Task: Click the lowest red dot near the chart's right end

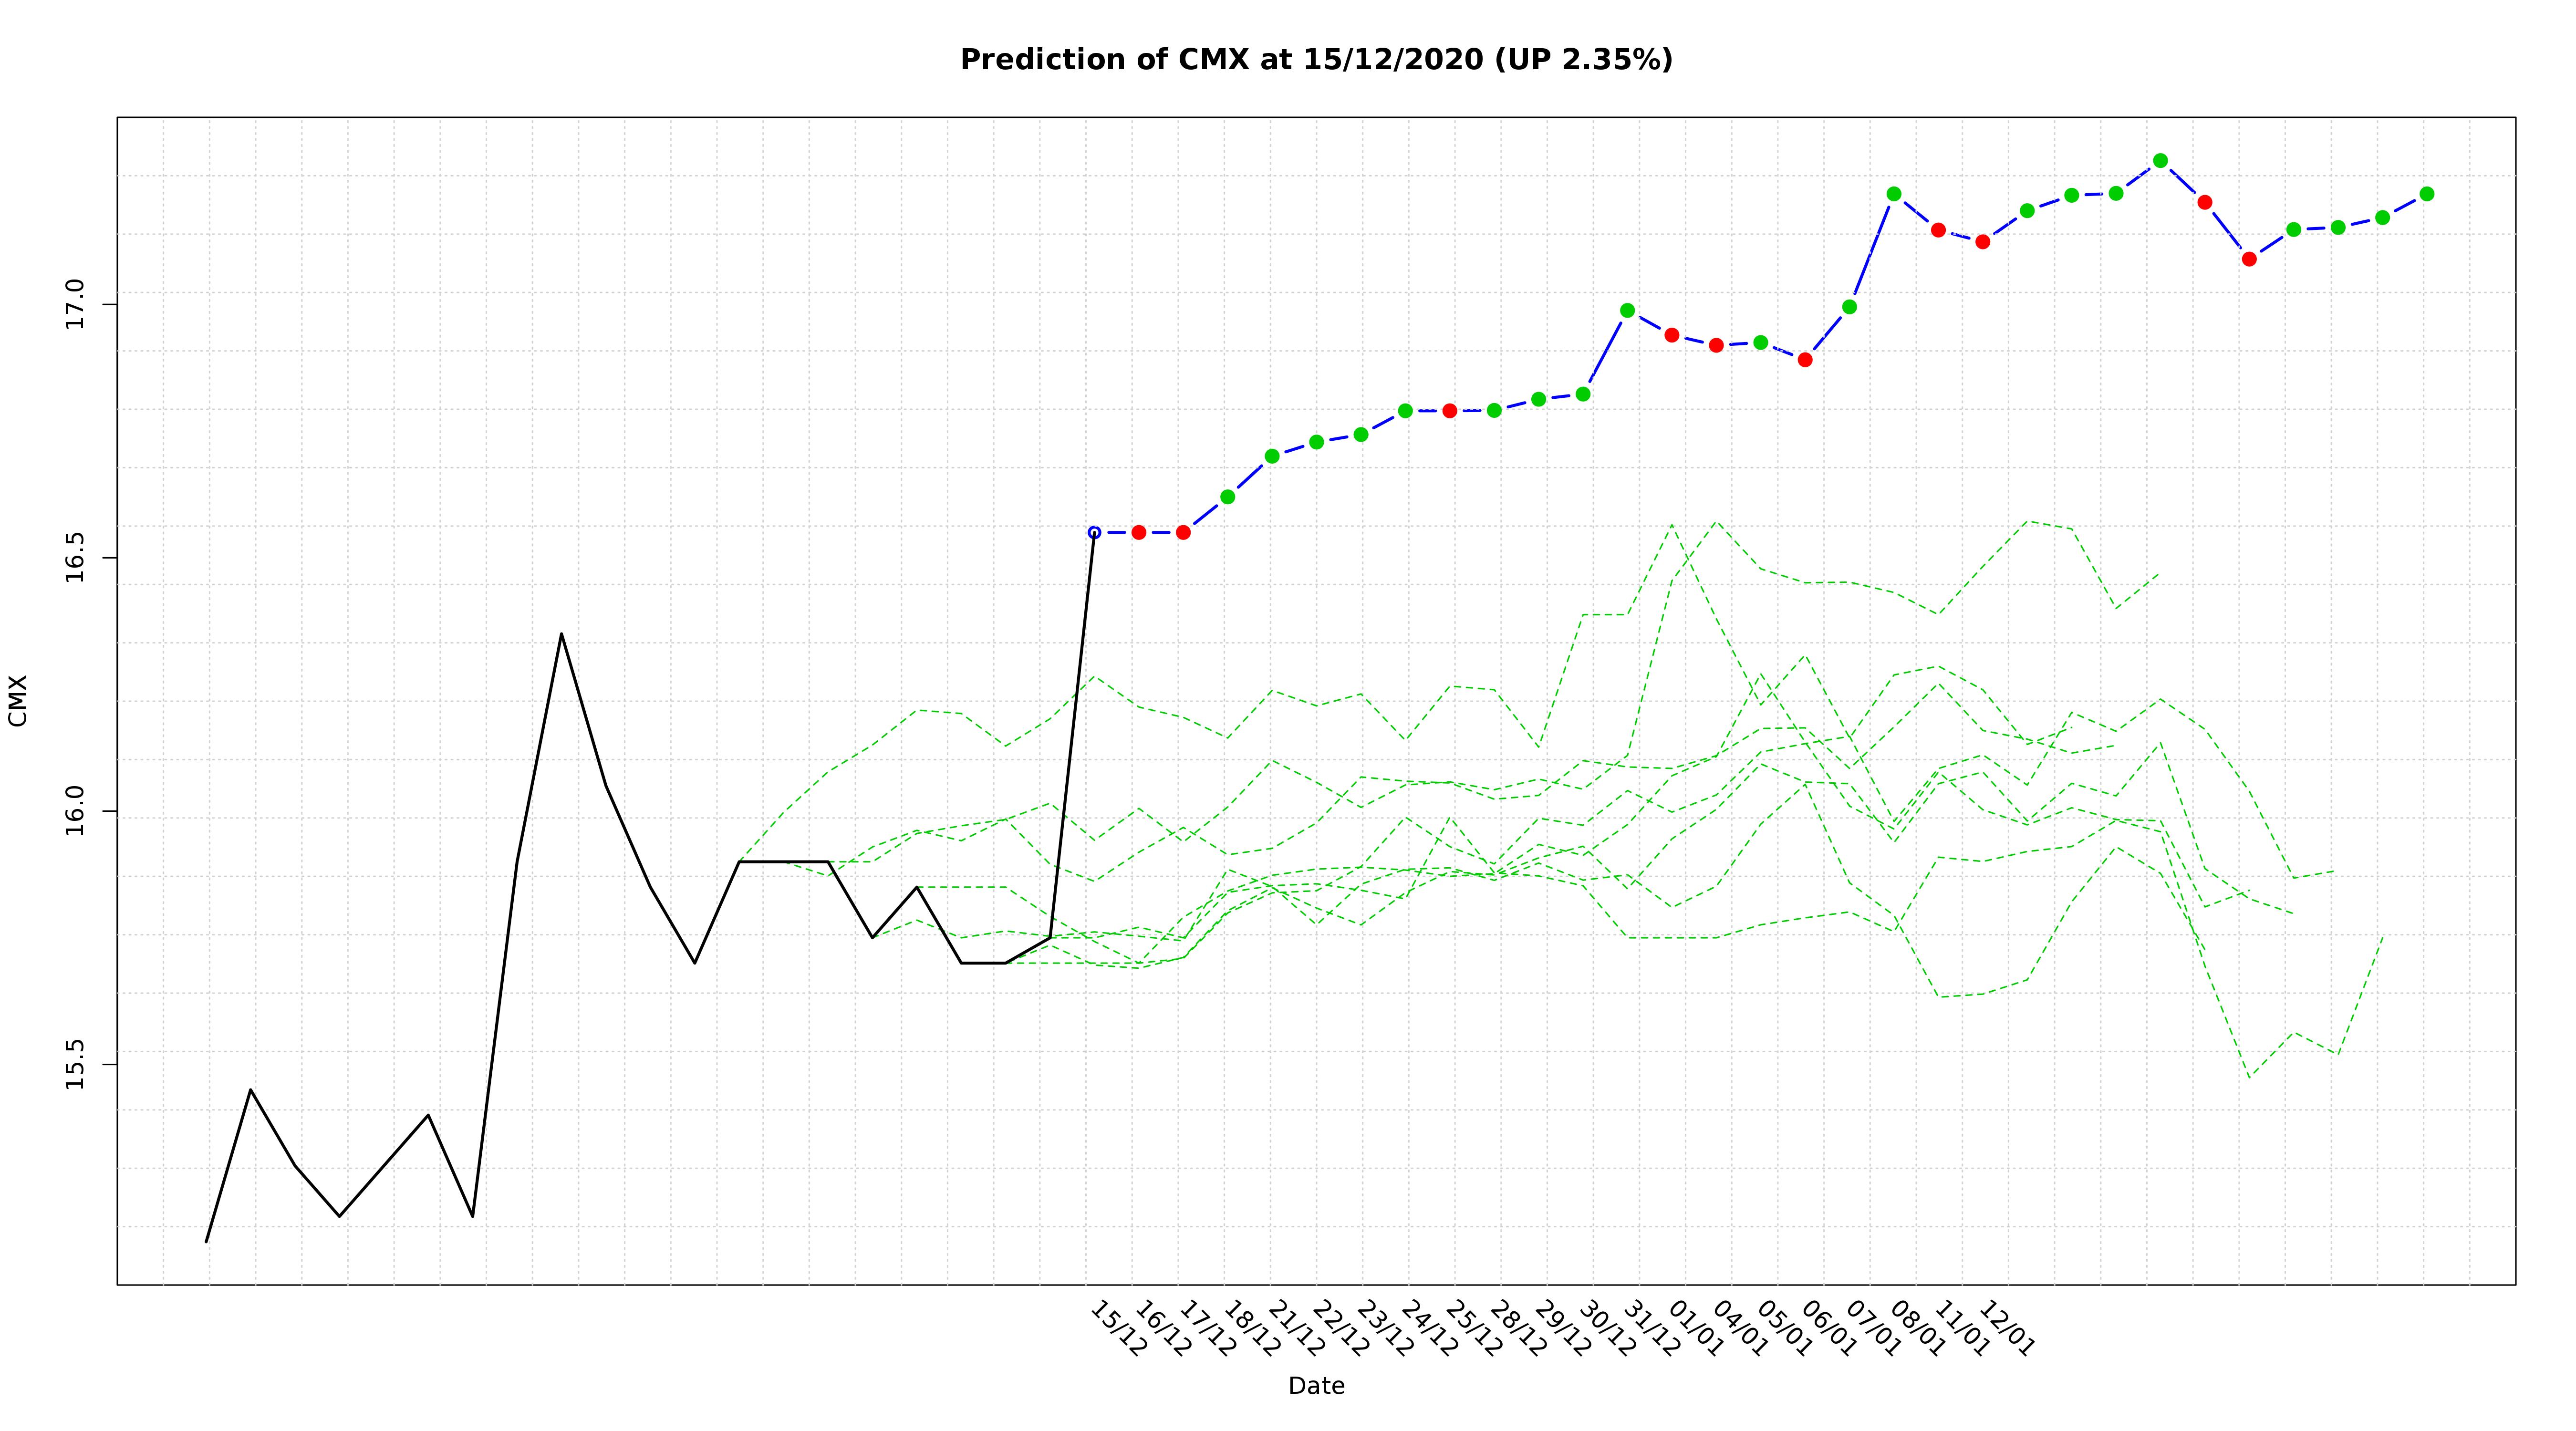Action: [x=2249, y=259]
